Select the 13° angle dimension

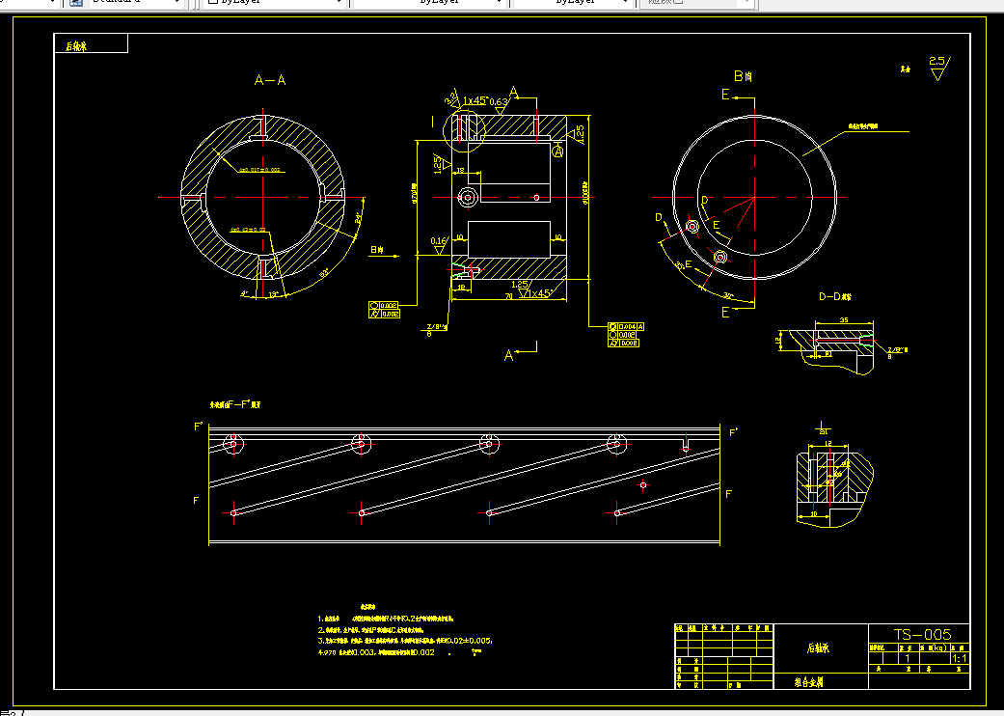[273, 294]
